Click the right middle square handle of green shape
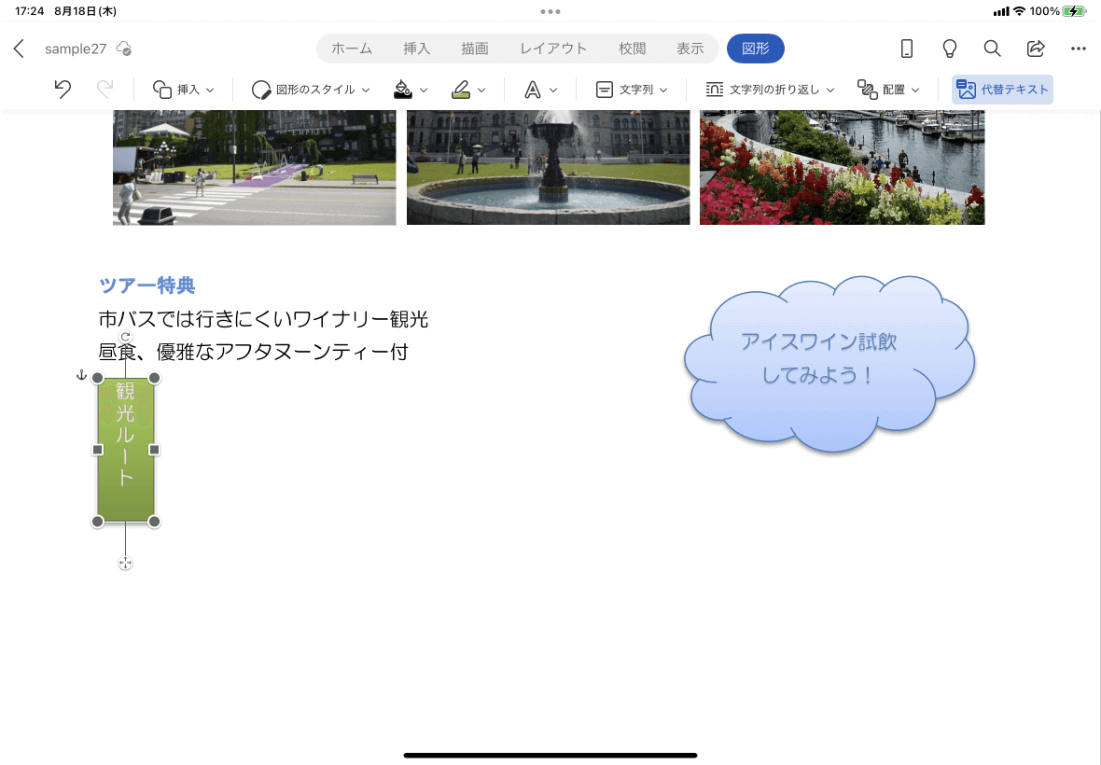The height and width of the screenshot is (765, 1101). coord(155,450)
